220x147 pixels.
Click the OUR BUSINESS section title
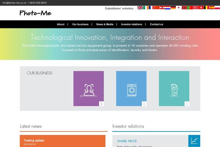click(x=40, y=73)
